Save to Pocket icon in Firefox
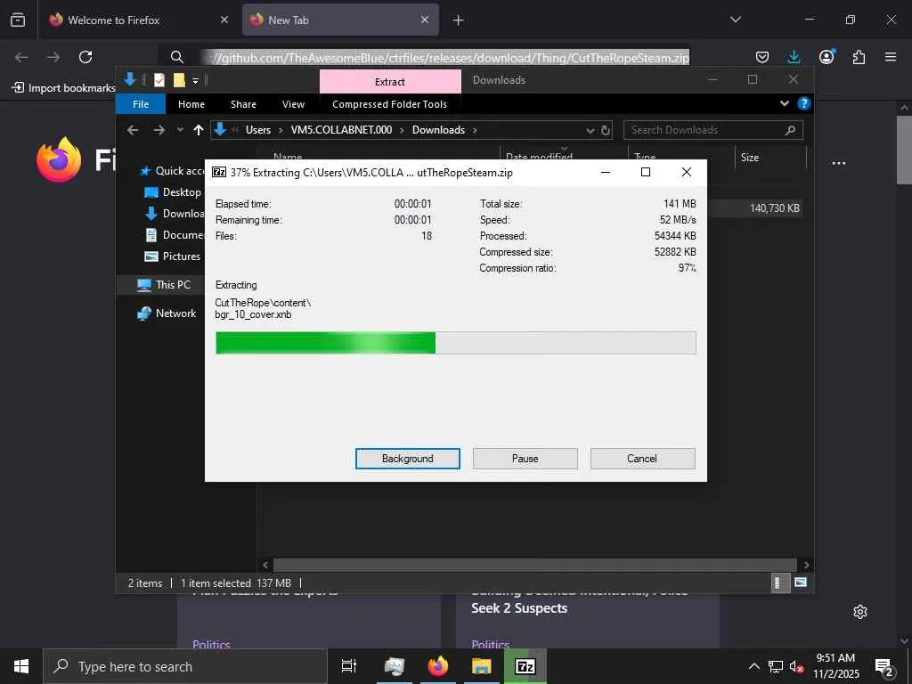Image resolution: width=912 pixels, height=684 pixels. [762, 57]
